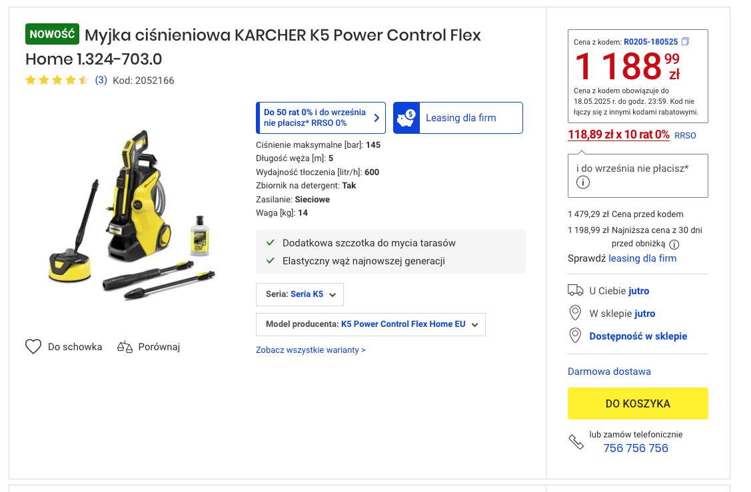This screenshot has width=751, height=492.
Task: Call phone number 756 756 756
Action: click(x=636, y=448)
